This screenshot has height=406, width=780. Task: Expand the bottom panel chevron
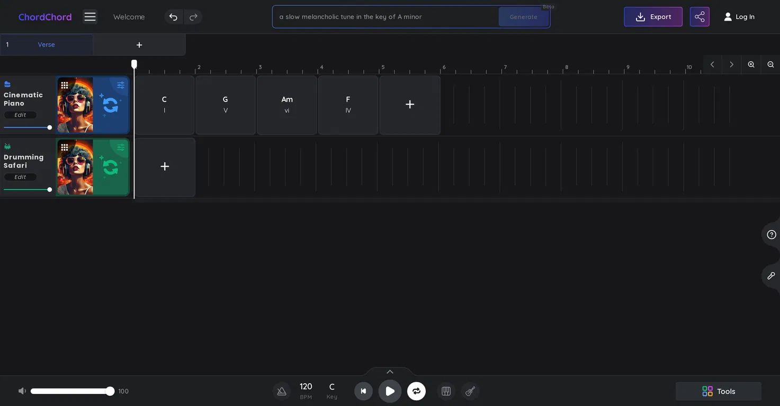(390, 372)
